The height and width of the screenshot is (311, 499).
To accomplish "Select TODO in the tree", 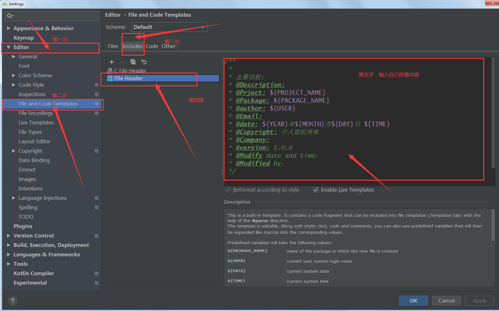I will tap(26, 217).
